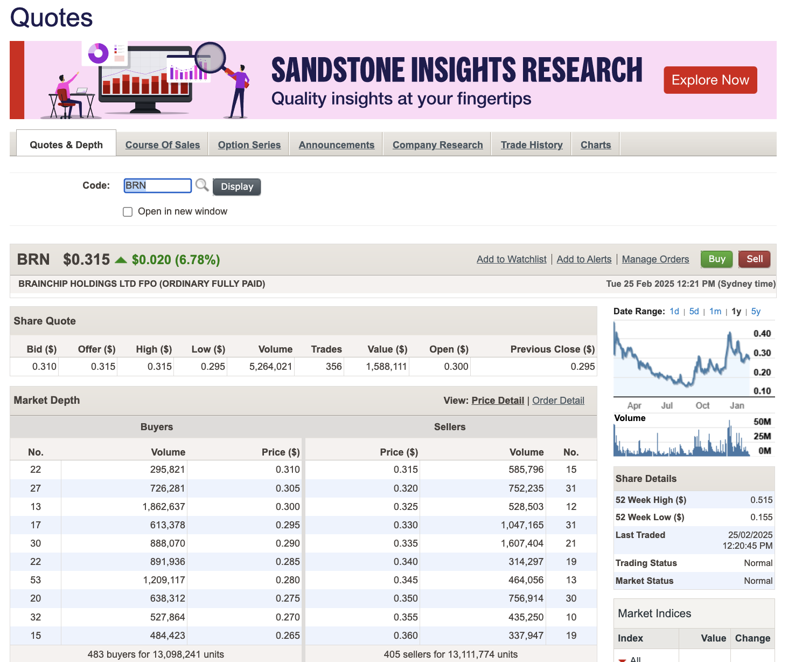Click Explore Now on the Sandstone banner
Image resolution: width=809 pixels, height=662 pixels.
point(710,80)
